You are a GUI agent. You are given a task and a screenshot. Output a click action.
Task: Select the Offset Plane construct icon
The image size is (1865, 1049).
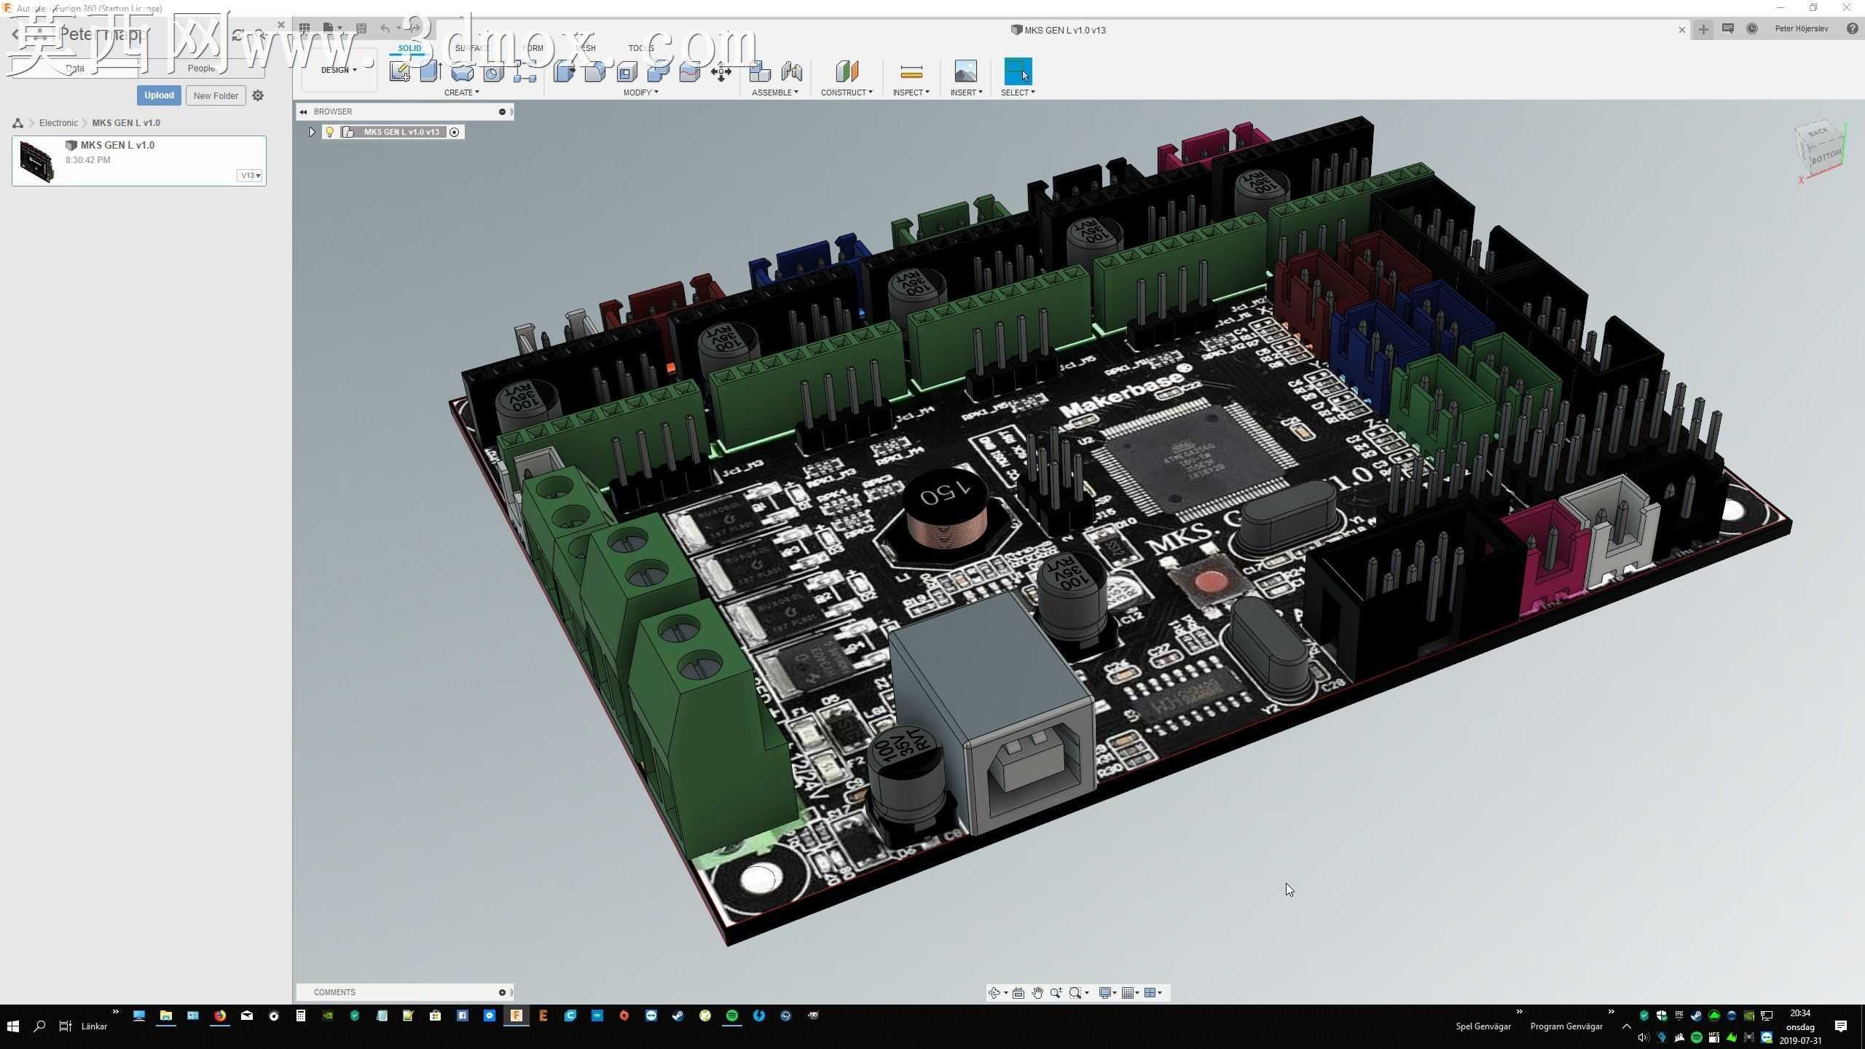[x=847, y=71]
